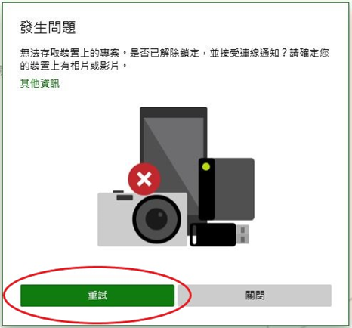Click the camera's dark viewfinder rectangle

pos(125,197)
